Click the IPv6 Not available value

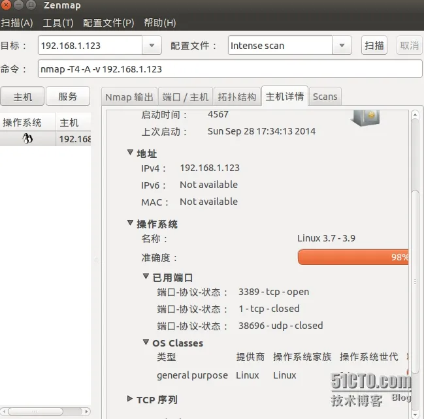pos(209,185)
